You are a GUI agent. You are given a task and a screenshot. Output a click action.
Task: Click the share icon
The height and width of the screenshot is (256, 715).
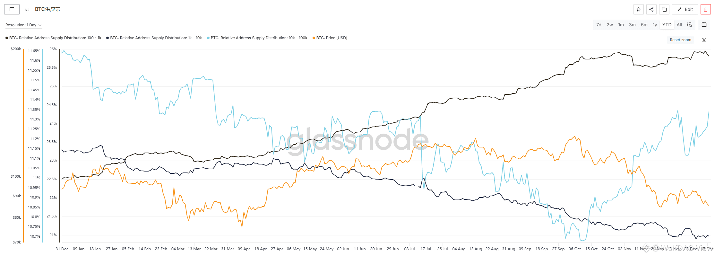(651, 9)
